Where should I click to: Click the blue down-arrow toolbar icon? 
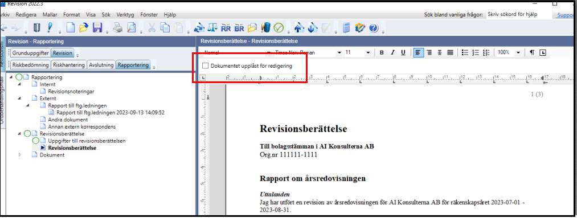point(312,27)
